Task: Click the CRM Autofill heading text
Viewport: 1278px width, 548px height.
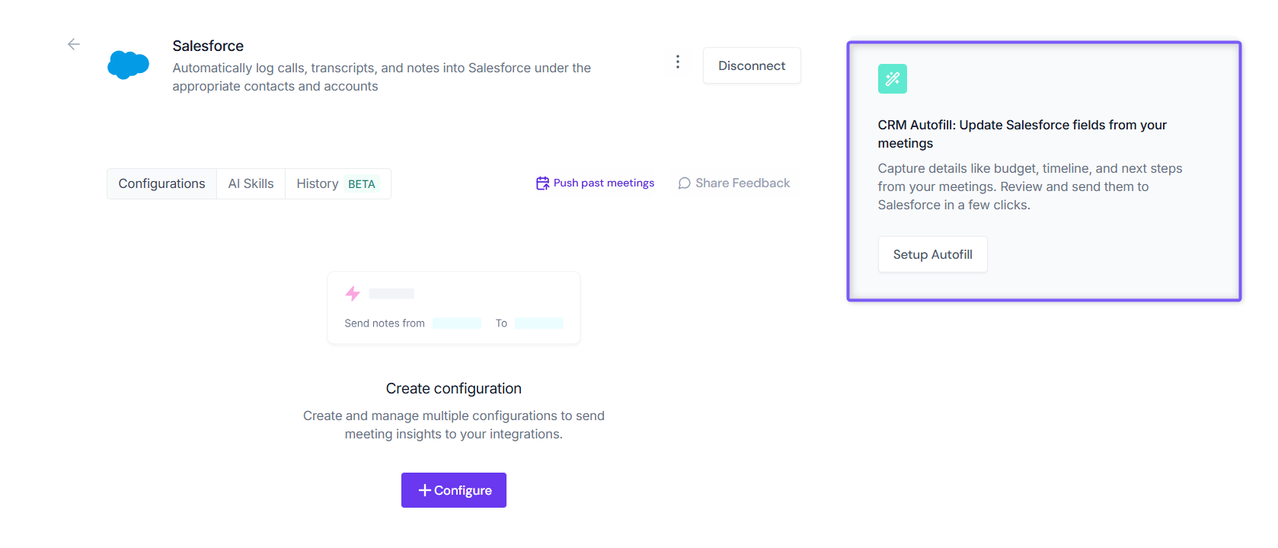Action: [x=1022, y=134]
